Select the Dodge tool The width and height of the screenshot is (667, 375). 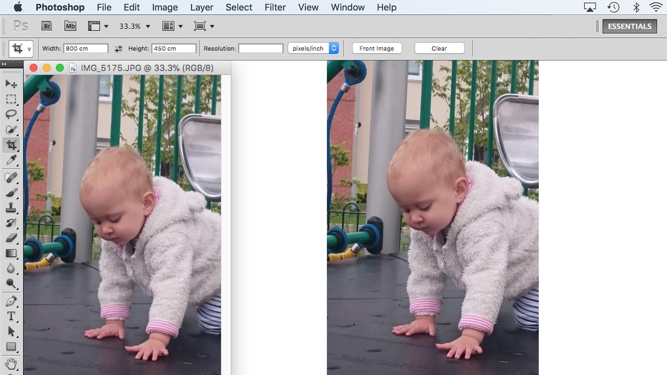(11, 284)
